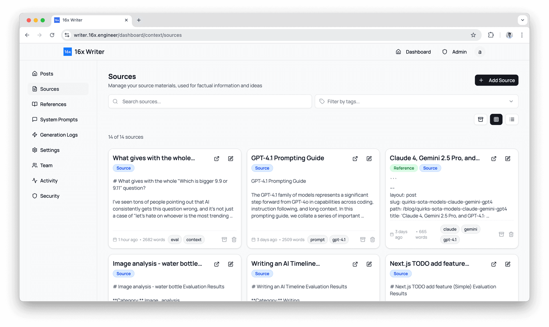Click the 16x Writer logo
The width and height of the screenshot is (549, 327).
coord(84,52)
